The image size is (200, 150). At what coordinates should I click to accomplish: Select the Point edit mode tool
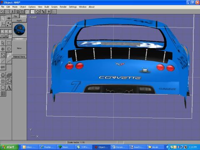click(x=9, y=24)
